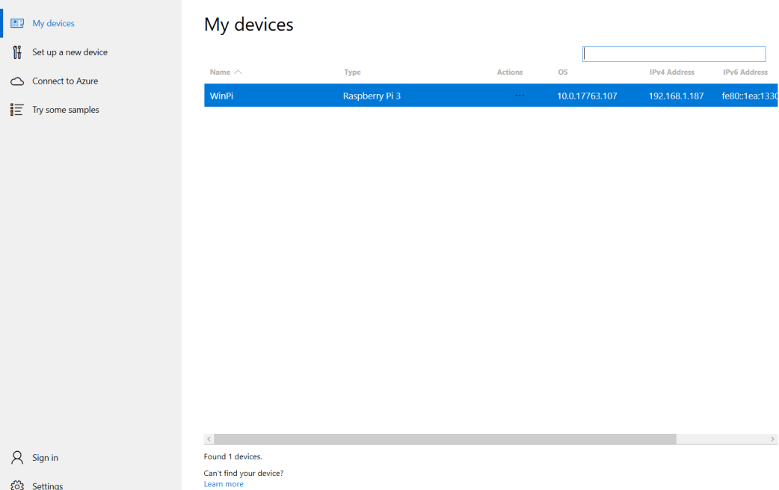779x490 pixels.
Task: Select the WinPi device row
Action: [x=374, y=95]
